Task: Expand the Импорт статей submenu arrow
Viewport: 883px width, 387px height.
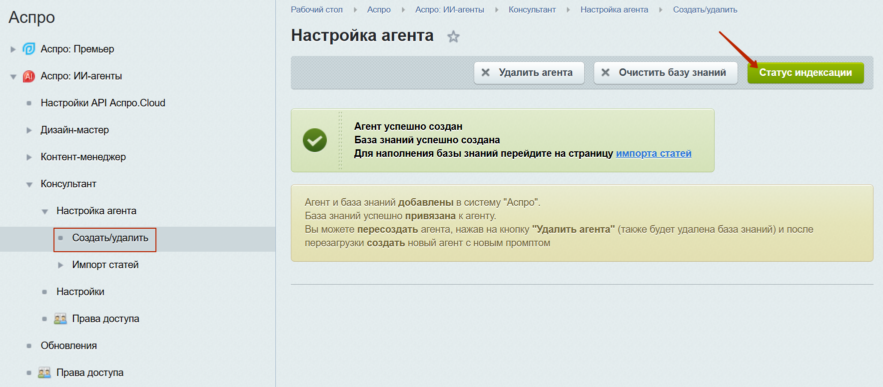Action: point(60,265)
